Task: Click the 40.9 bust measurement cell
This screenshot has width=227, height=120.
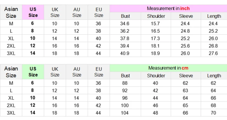Action: click(x=125, y=53)
